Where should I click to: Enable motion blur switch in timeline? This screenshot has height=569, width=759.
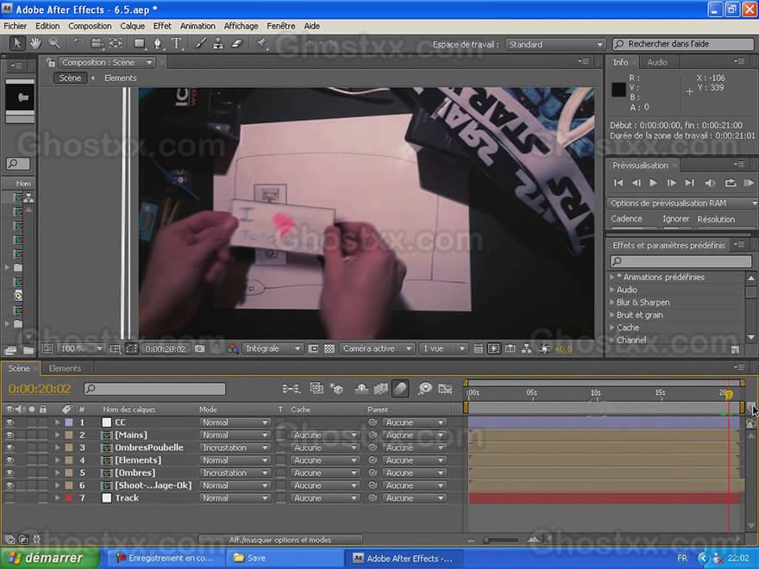coord(400,389)
